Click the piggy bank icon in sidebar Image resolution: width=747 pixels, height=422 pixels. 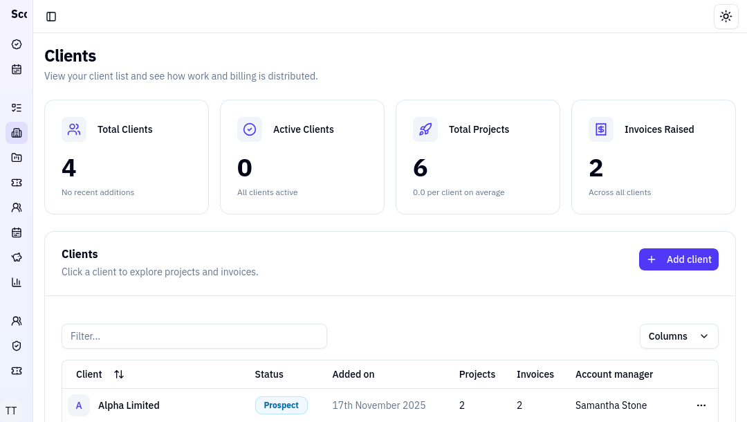coord(17,257)
